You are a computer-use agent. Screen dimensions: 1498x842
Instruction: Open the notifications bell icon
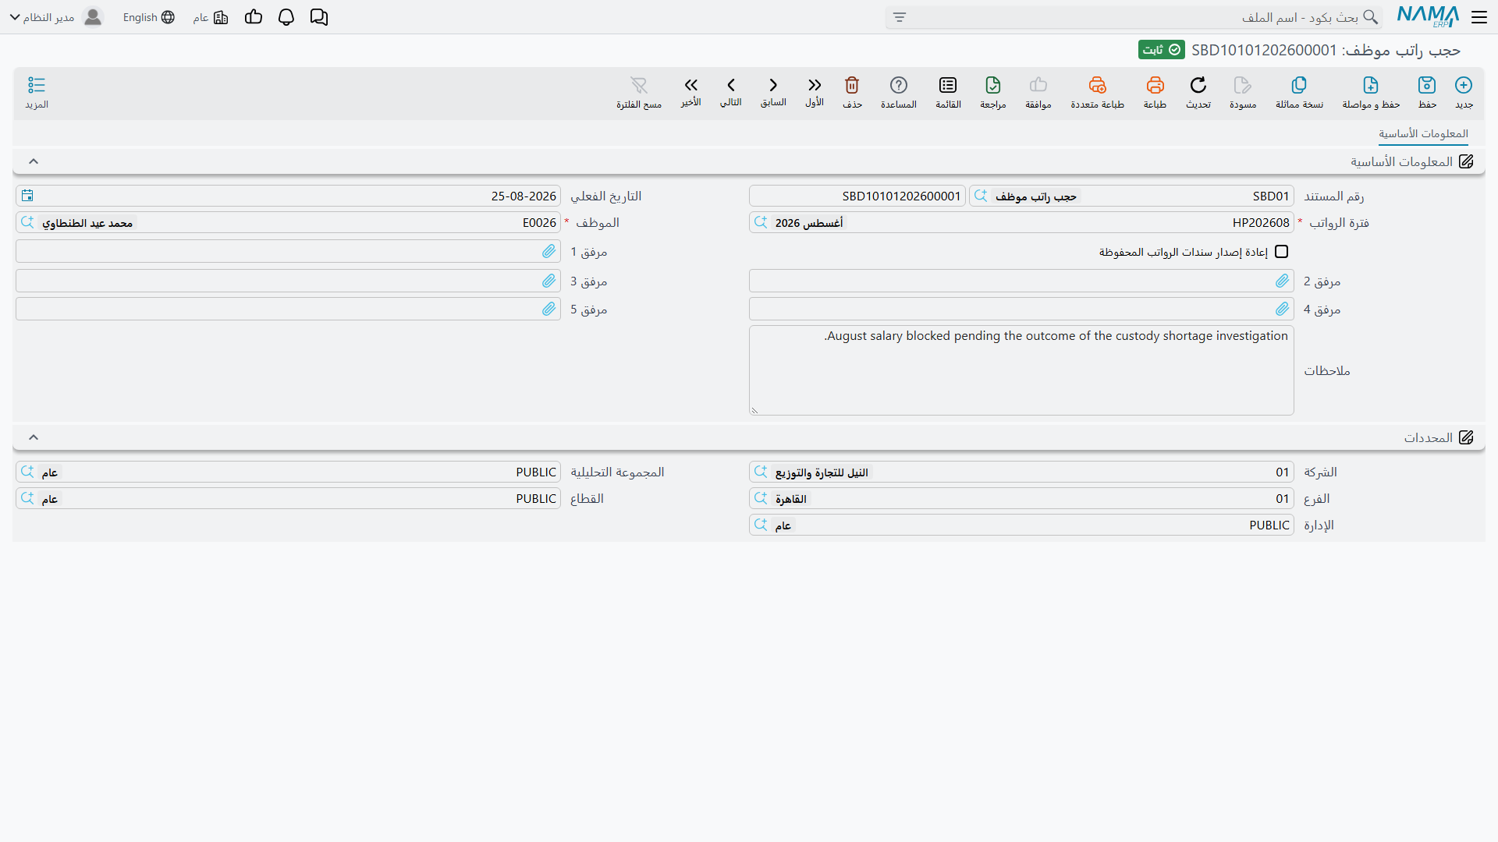286,17
